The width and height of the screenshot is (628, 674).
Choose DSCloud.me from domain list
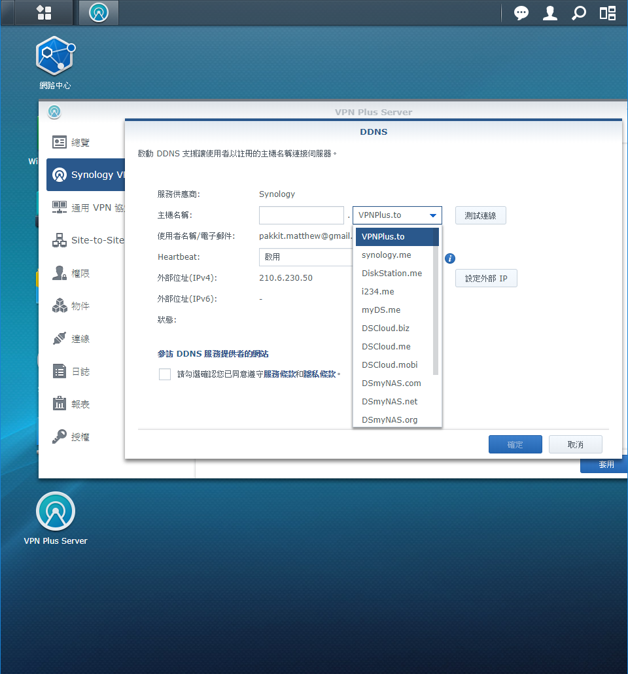click(x=394, y=346)
